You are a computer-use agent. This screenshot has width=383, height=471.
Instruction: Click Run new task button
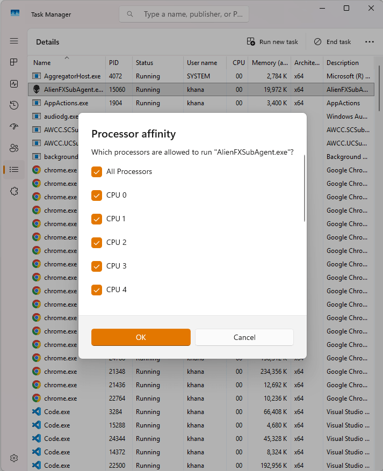click(x=272, y=42)
